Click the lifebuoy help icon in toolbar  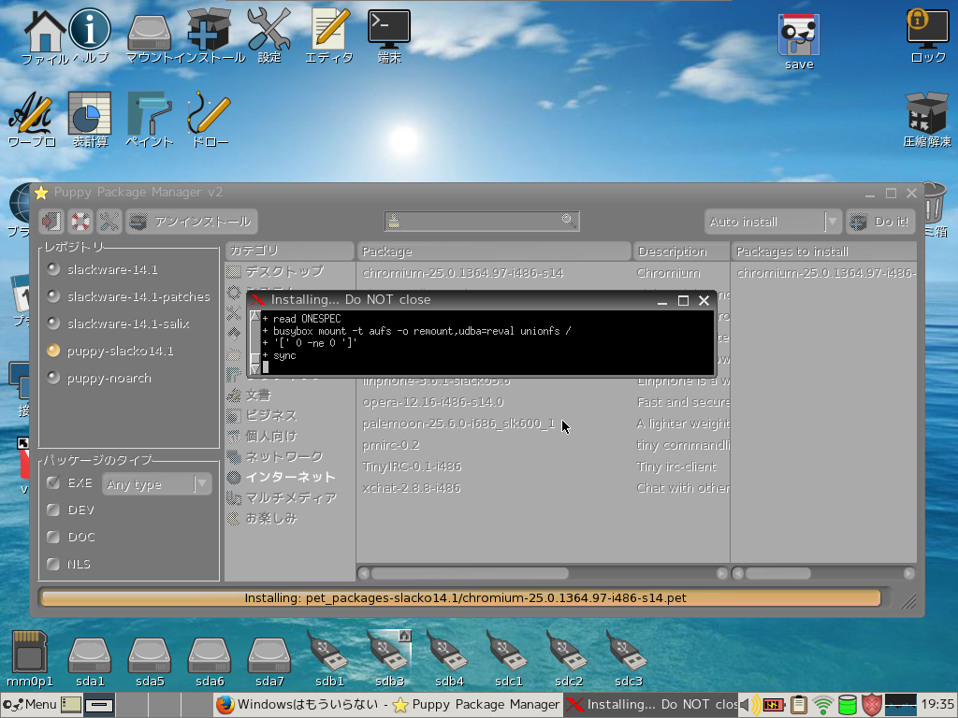click(80, 221)
